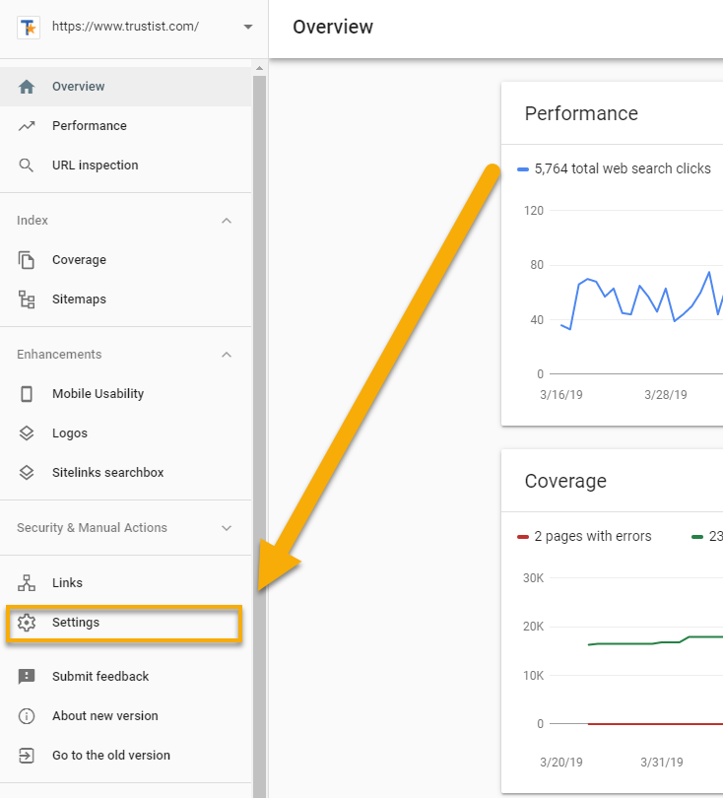The height and width of the screenshot is (798, 723).
Task: Select the Logos tag icon
Action: [26, 432]
